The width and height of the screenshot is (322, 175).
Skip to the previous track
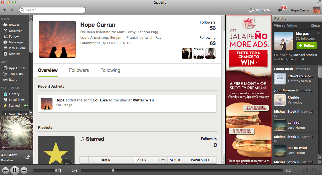click(x=5, y=170)
